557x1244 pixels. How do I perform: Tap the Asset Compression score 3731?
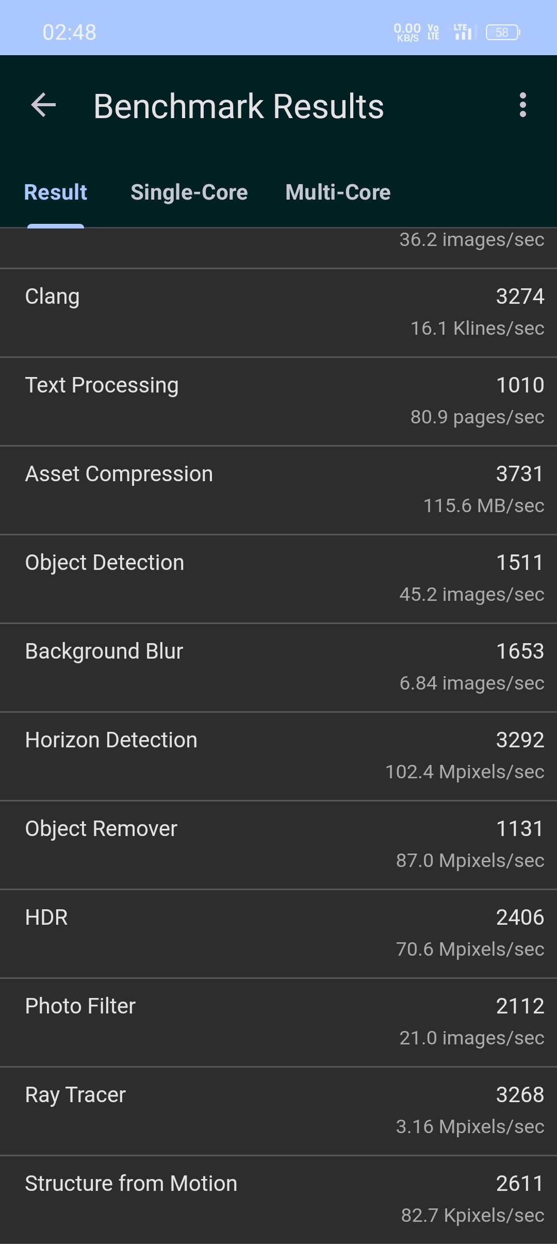tap(520, 474)
